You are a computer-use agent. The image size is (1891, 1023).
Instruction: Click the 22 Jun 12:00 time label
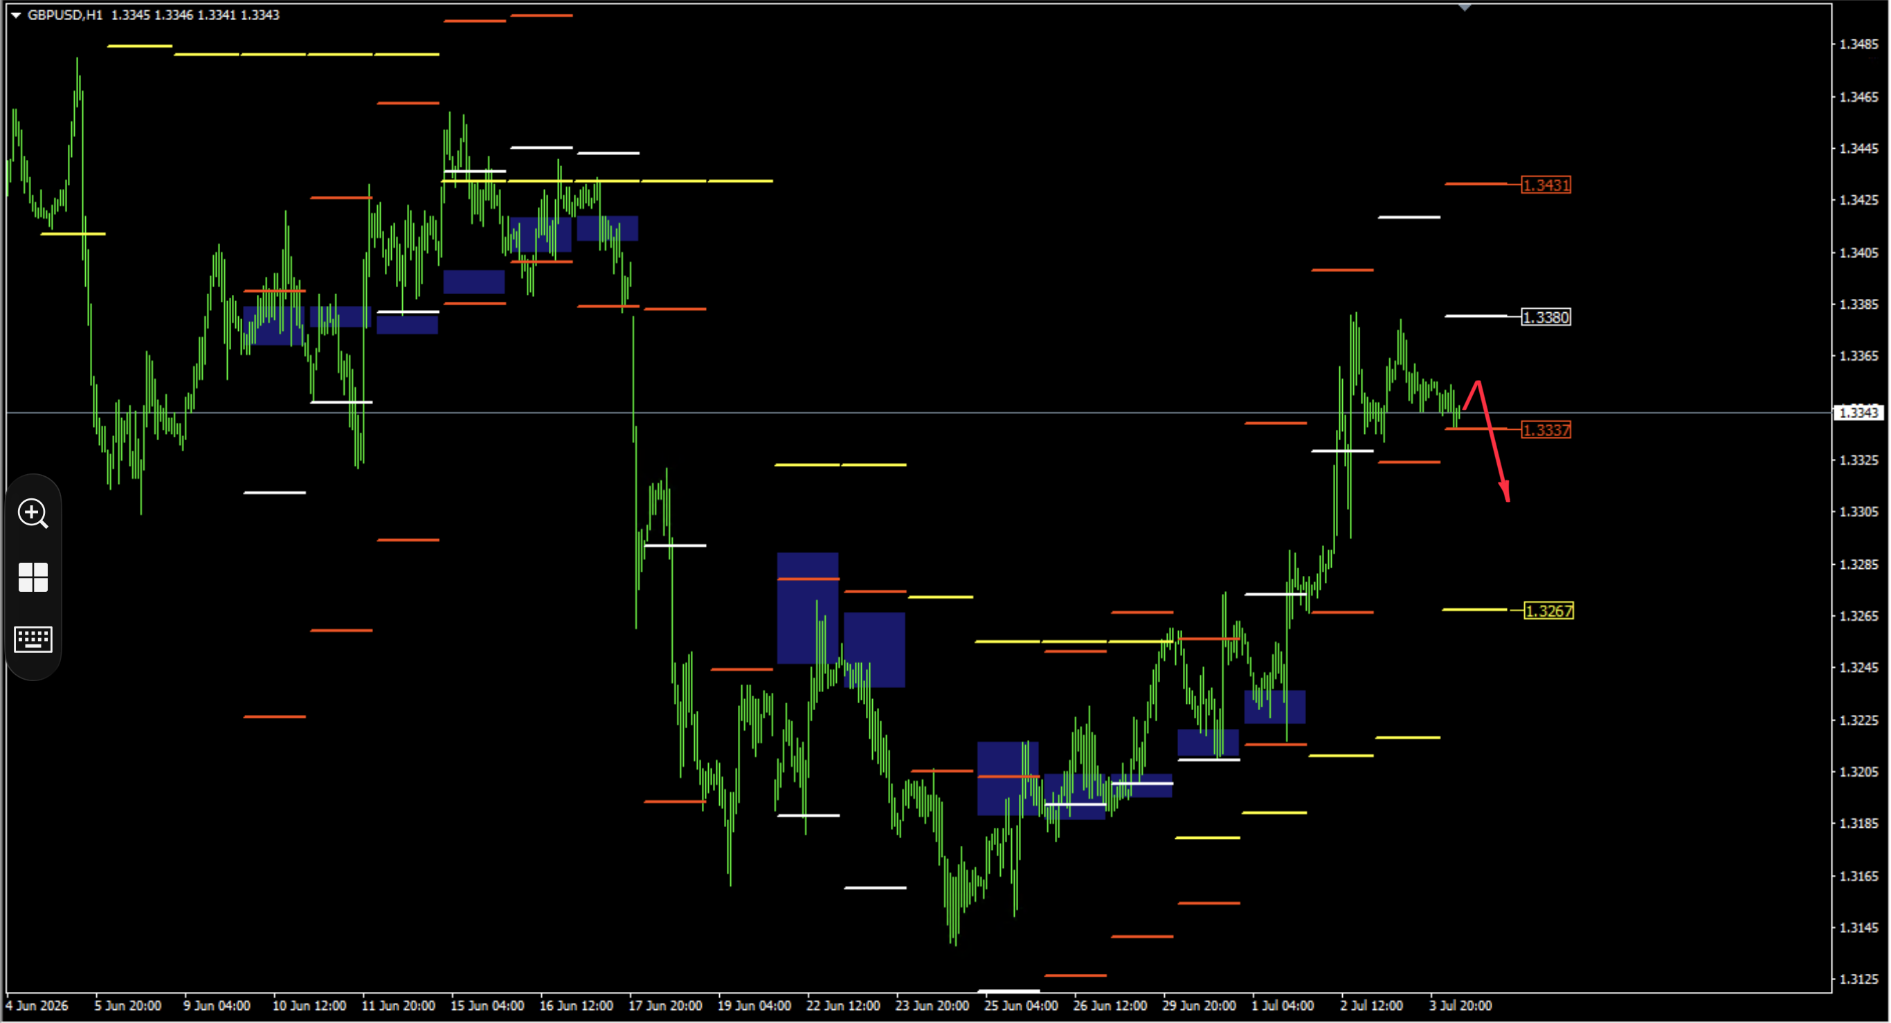click(843, 1006)
